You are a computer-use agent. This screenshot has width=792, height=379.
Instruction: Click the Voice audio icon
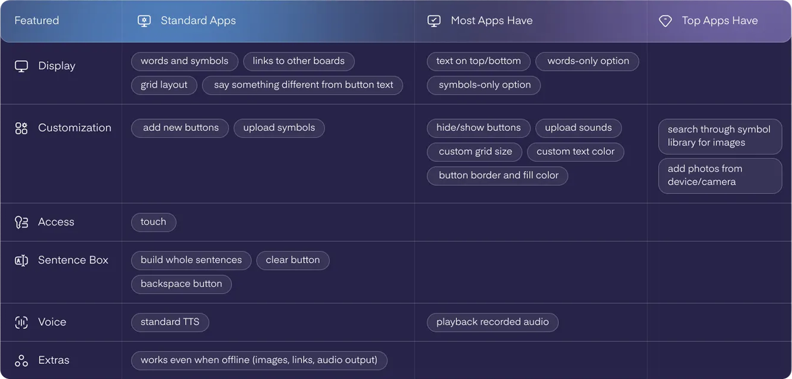pos(21,322)
